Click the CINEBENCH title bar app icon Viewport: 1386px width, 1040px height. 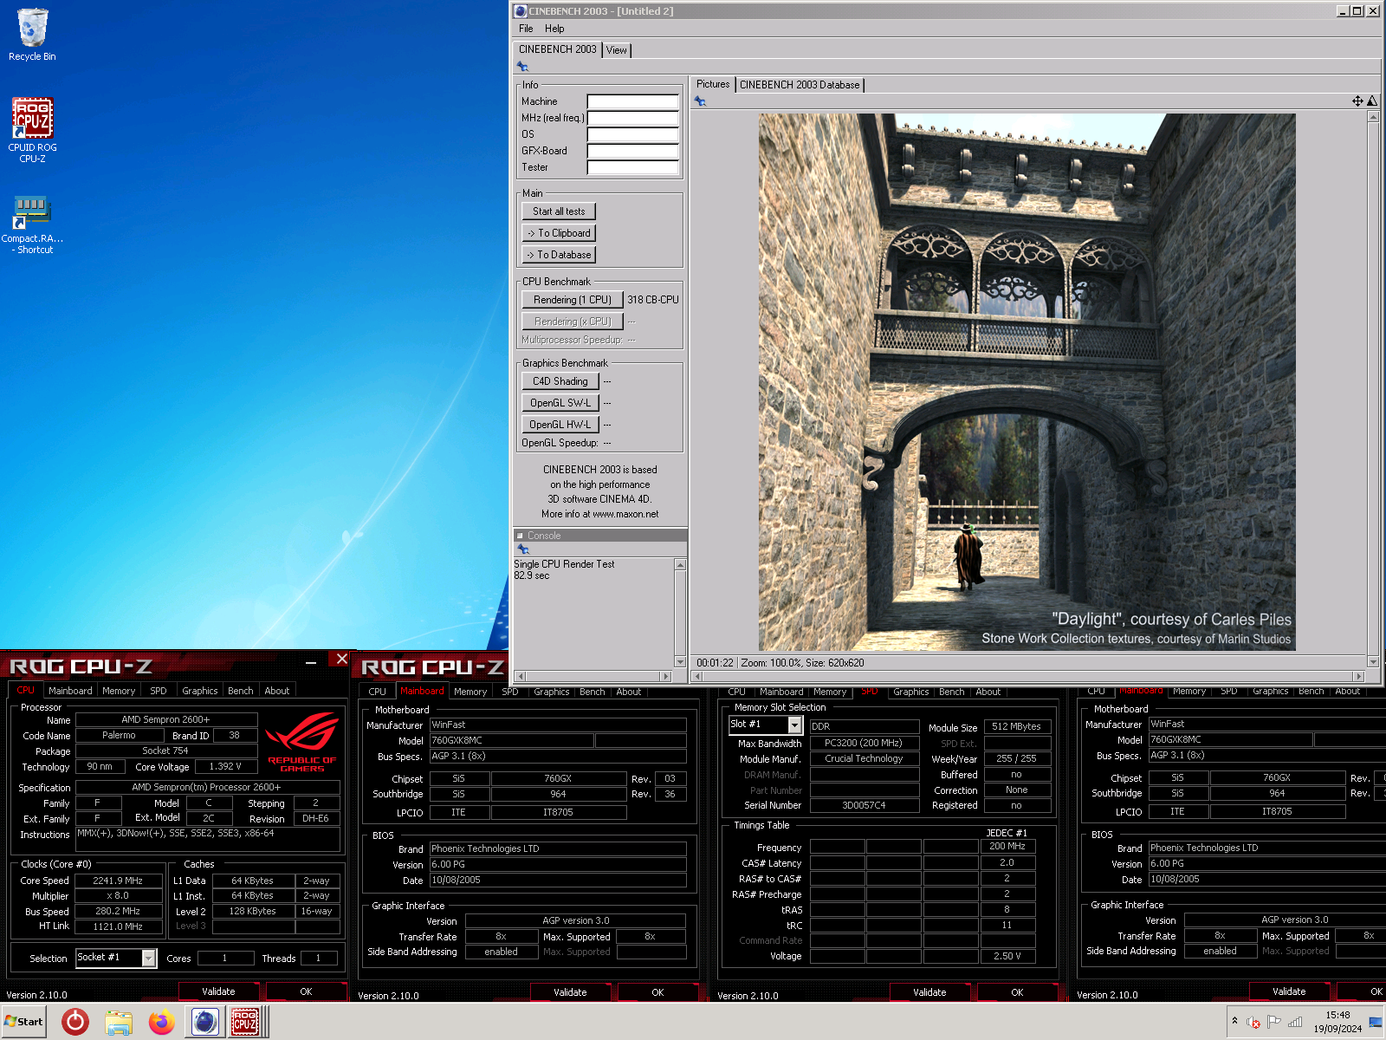tap(521, 11)
